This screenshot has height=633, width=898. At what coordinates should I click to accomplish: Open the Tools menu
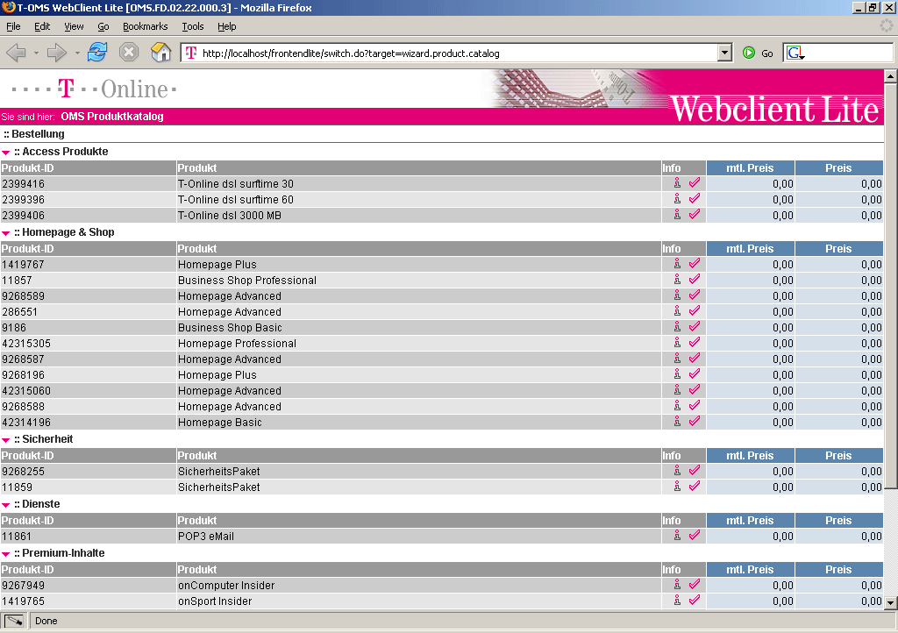(192, 27)
